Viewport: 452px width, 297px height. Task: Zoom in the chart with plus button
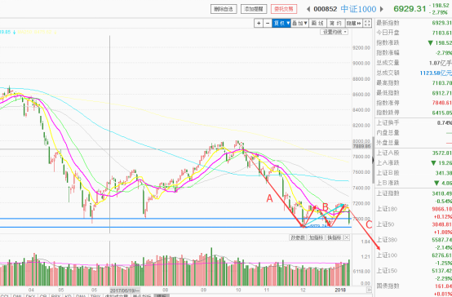coord(259,24)
